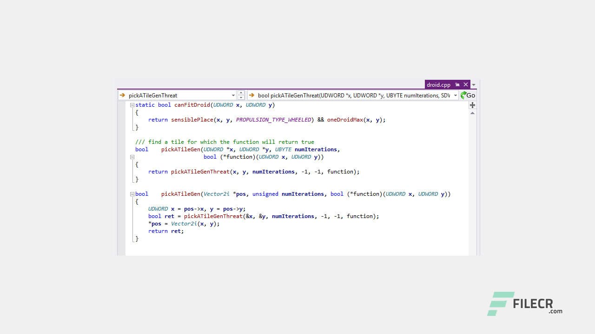This screenshot has width=595, height=334.
Task: Collapse the canFitDroid function outlining box
Action: pos(132,105)
